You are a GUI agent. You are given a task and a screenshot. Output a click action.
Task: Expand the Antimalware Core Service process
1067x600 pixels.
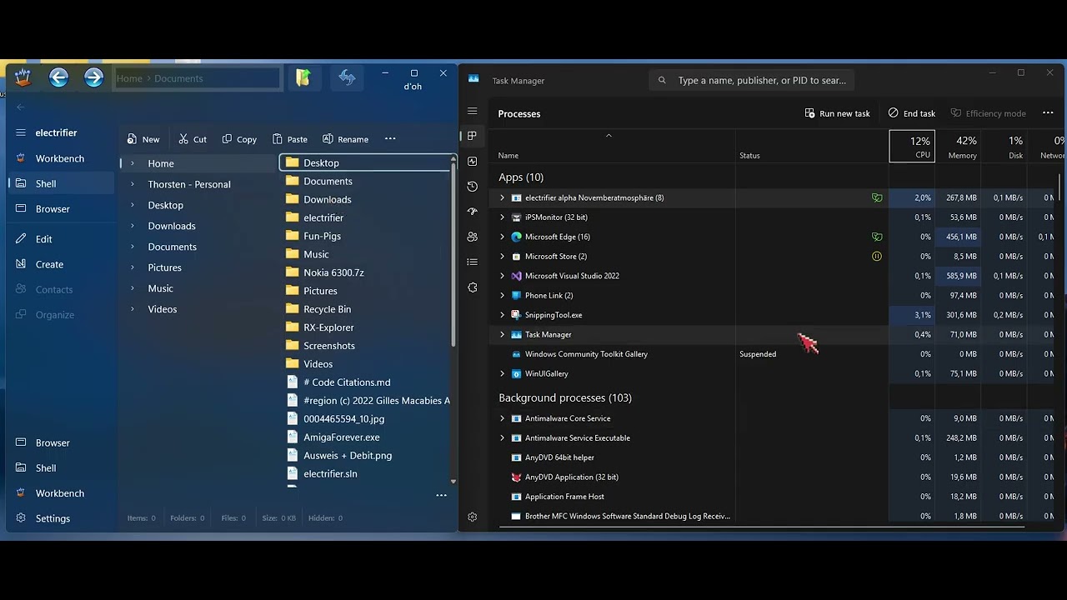[x=502, y=418]
